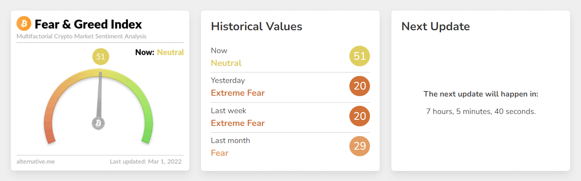
Task: Click the alternative.me source text
Action: click(36, 161)
